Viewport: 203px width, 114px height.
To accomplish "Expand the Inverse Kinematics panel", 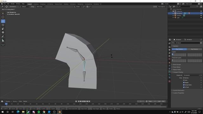I will 179,91.
